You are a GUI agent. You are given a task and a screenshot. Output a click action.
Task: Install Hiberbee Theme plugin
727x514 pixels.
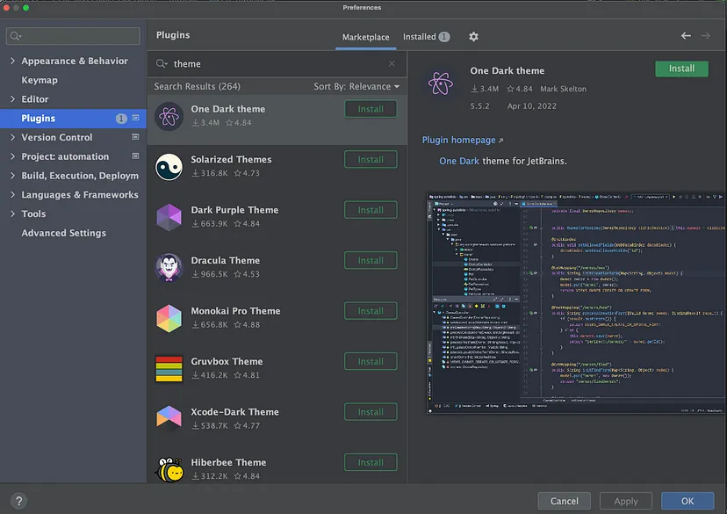(x=371, y=462)
